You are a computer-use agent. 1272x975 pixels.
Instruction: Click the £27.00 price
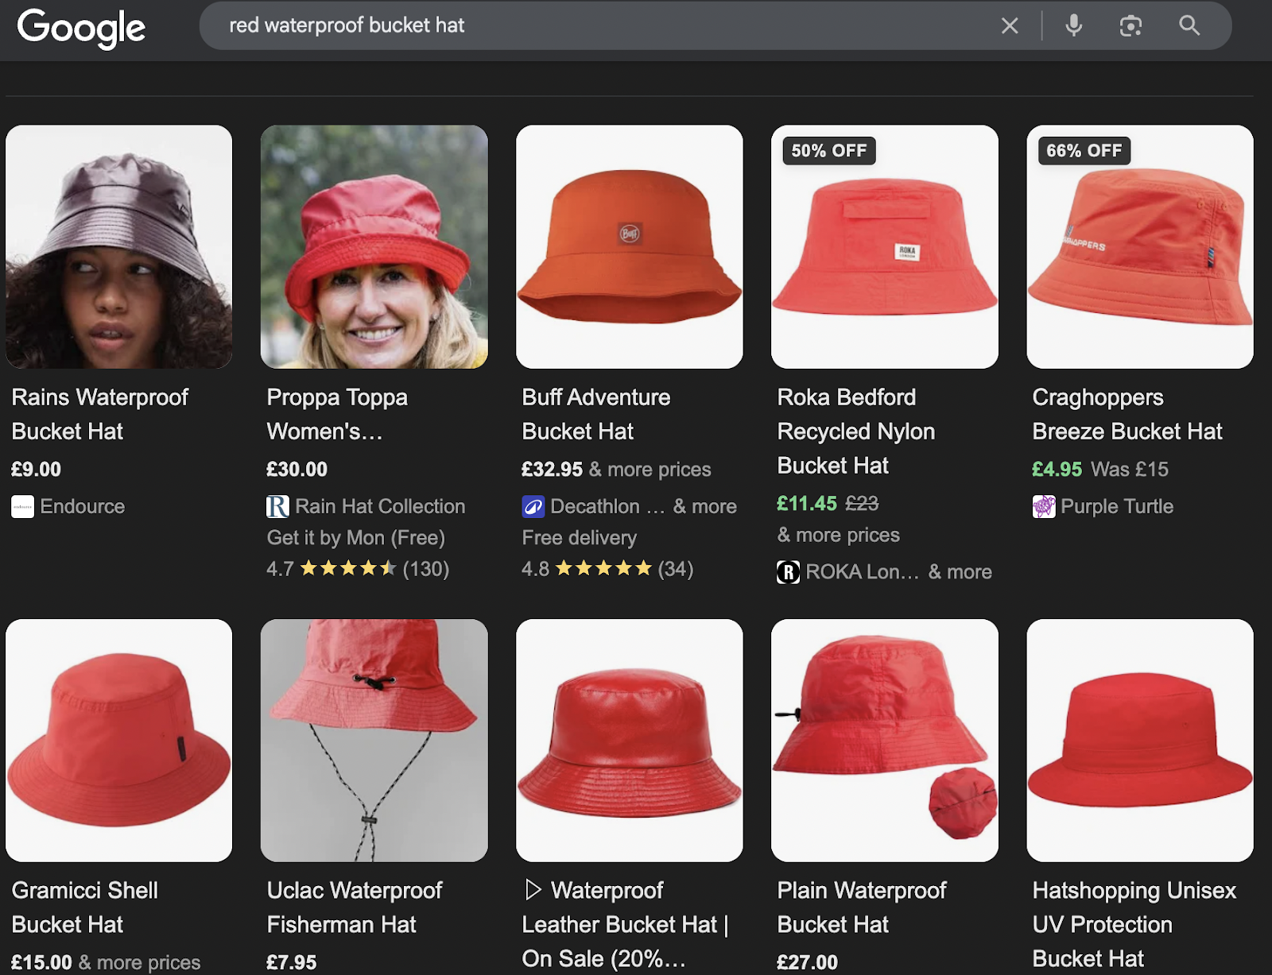coord(807,963)
